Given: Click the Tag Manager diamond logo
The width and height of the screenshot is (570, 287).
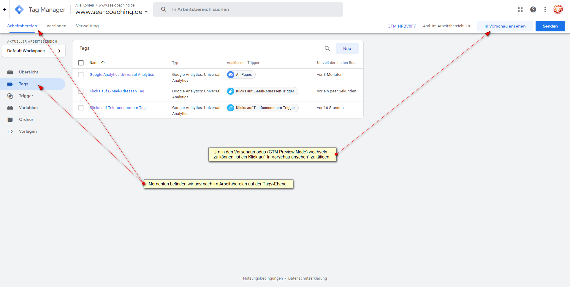Looking at the screenshot, I should [x=19, y=9].
